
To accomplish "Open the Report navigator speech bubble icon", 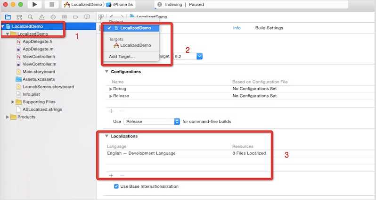I will pyautogui.click(x=87, y=17).
